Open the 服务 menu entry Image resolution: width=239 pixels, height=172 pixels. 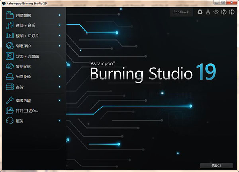coord(34,121)
